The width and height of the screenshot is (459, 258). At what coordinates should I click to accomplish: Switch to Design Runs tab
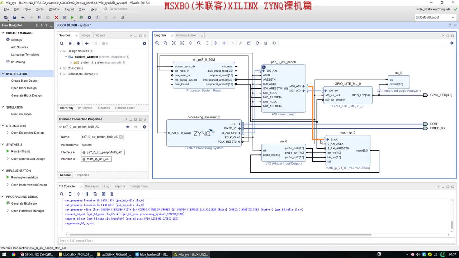[x=139, y=186]
